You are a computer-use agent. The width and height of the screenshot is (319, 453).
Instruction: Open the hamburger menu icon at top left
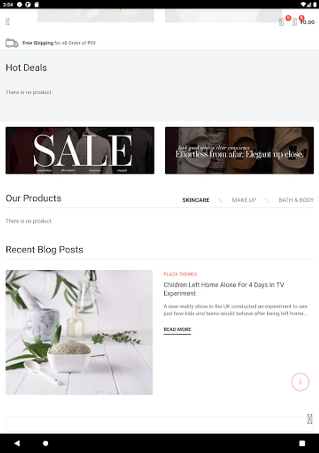(8, 22)
